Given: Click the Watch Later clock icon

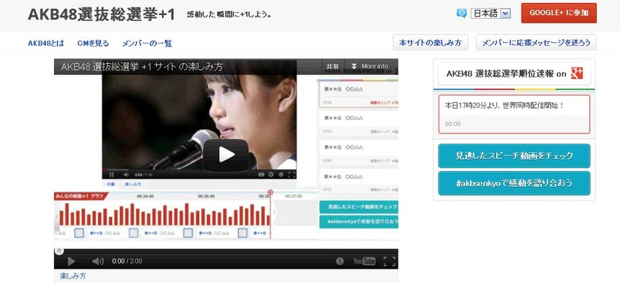Looking at the screenshot, I should click(x=340, y=261).
